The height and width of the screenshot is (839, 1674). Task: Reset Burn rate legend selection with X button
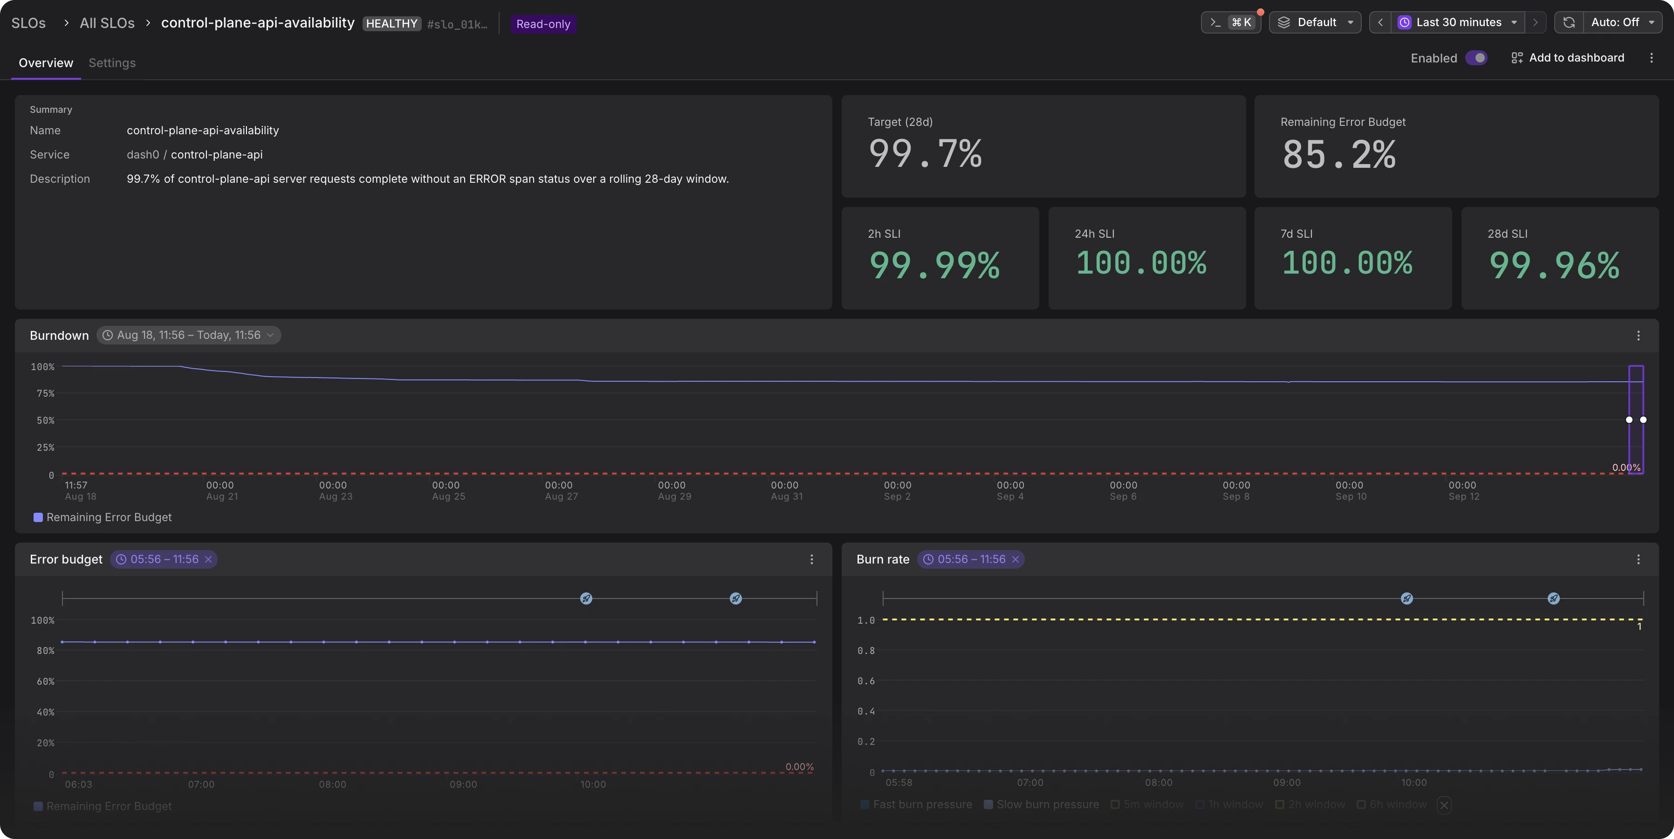coord(1444,805)
